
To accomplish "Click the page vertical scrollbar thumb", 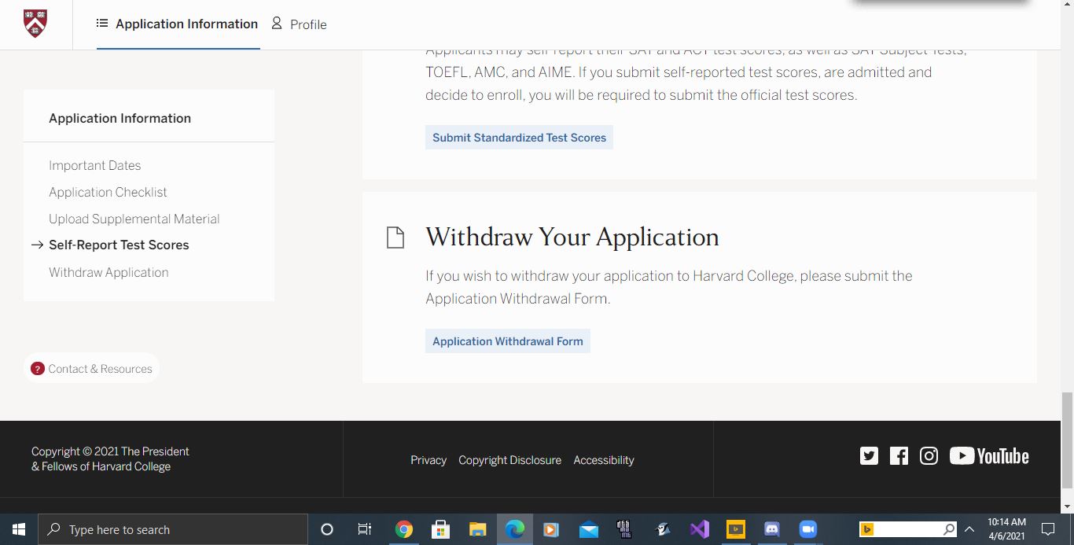I will (1067, 441).
